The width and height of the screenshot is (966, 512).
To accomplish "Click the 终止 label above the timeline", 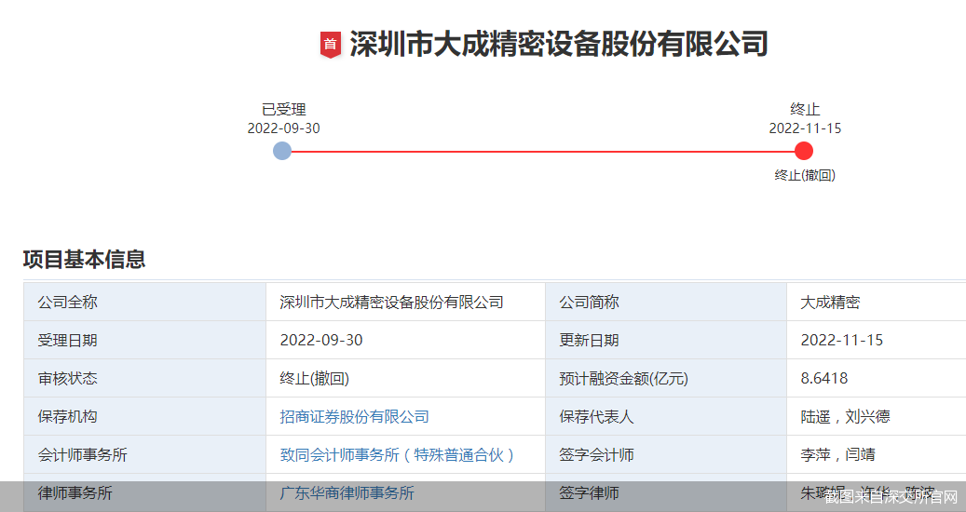I will [805, 110].
